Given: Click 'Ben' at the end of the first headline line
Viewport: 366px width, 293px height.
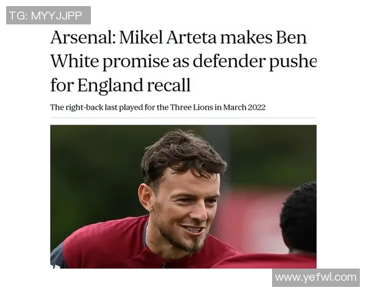Looking at the screenshot, I should point(290,38).
